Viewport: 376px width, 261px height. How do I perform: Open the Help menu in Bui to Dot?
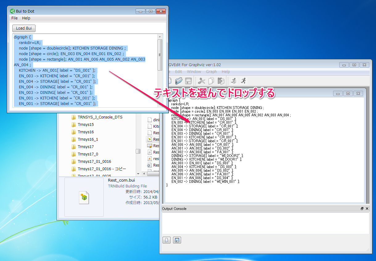[x=26, y=18]
